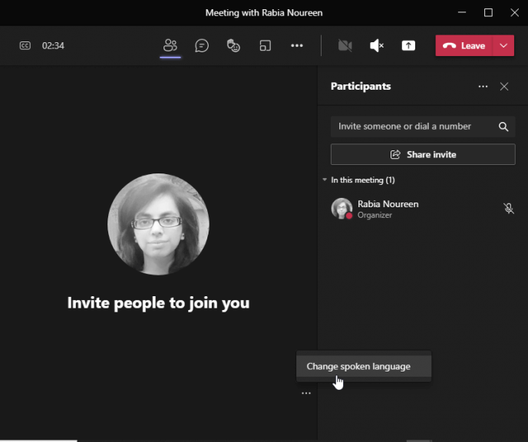
Task: Open the share content tray
Action: click(408, 45)
